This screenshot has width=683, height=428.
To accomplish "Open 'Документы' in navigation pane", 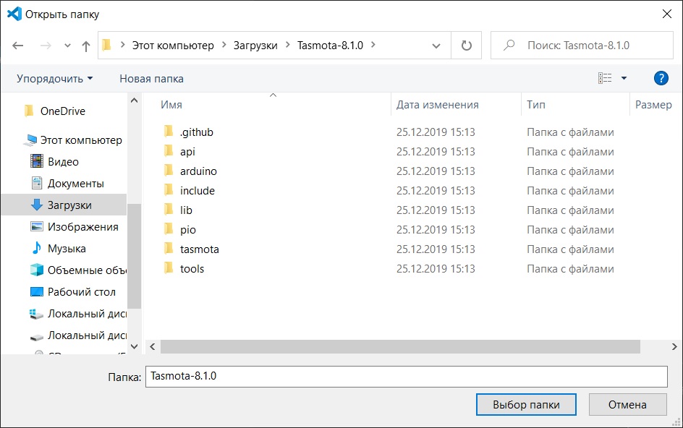I will 76,184.
